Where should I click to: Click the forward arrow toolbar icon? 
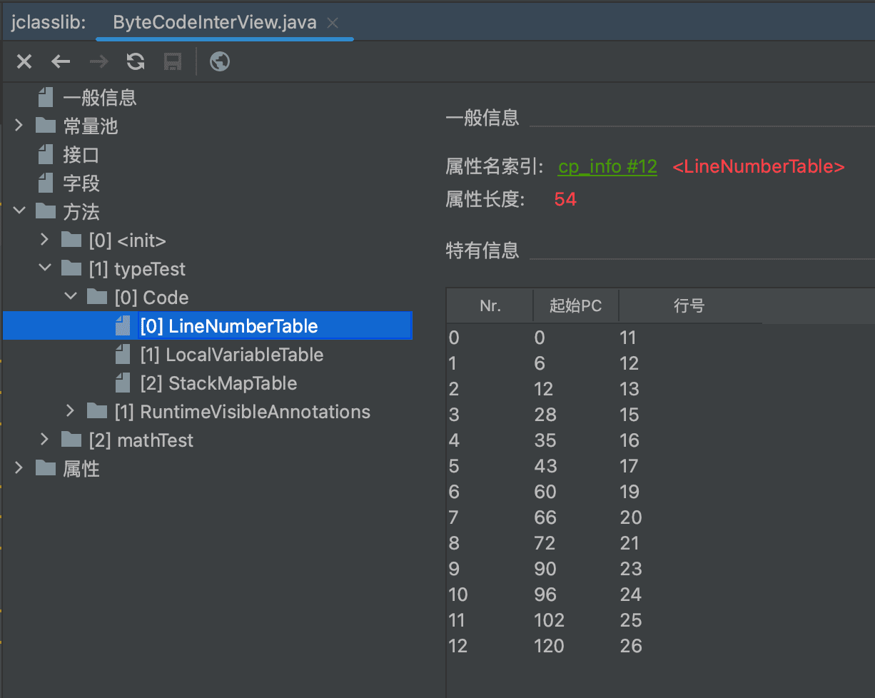98,62
